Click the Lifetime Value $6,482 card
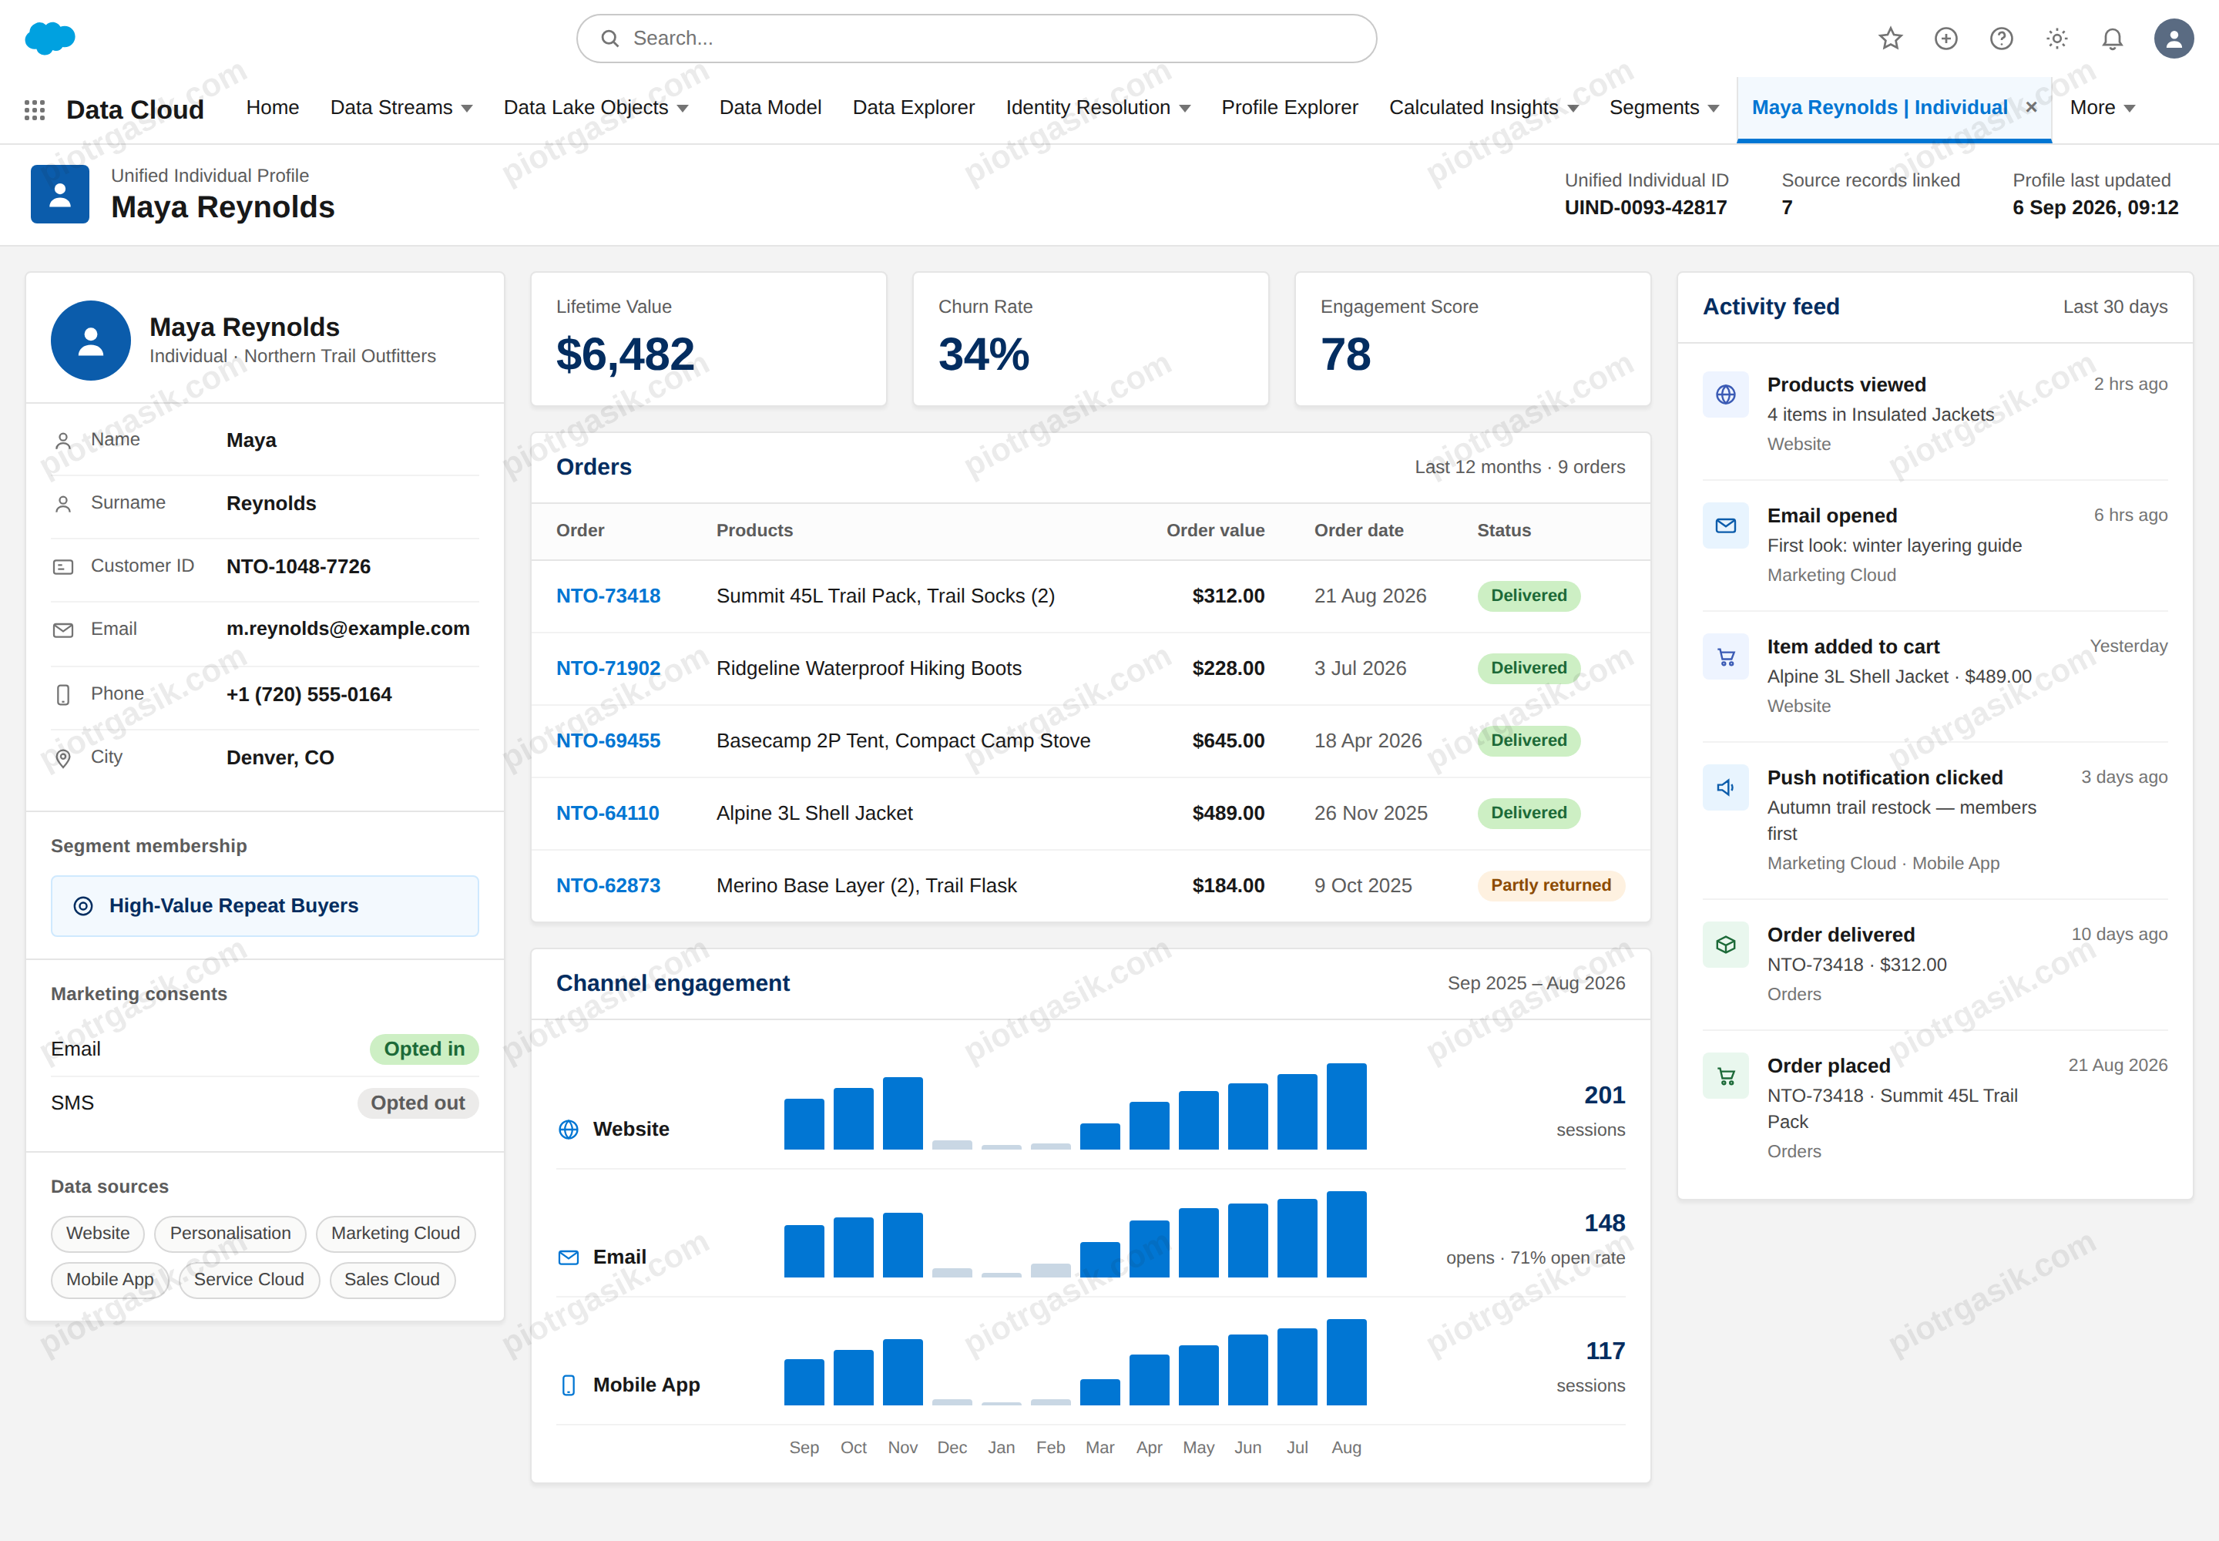Viewport: 2219px width, 1541px height. pyautogui.click(x=709, y=340)
